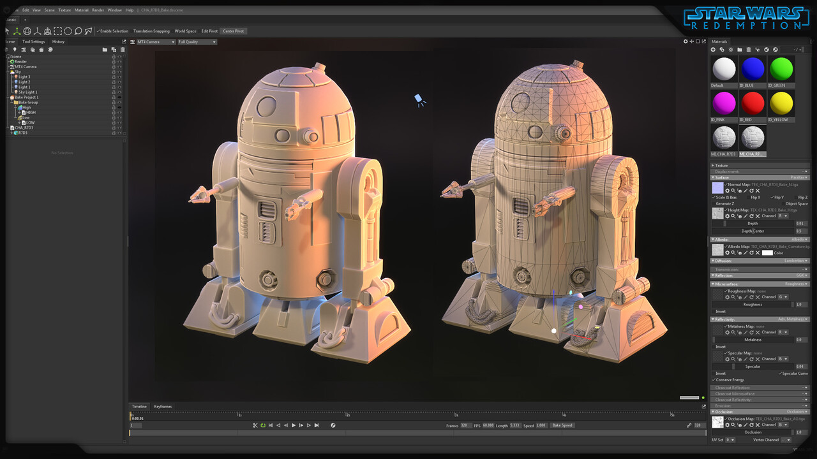Click the Bake Speed button
The image size is (817, 459).
(562, 425)
